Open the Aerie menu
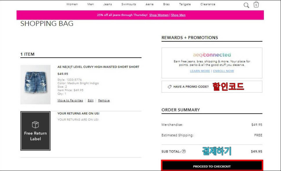281x171 pixels. [x=150, y=4]
